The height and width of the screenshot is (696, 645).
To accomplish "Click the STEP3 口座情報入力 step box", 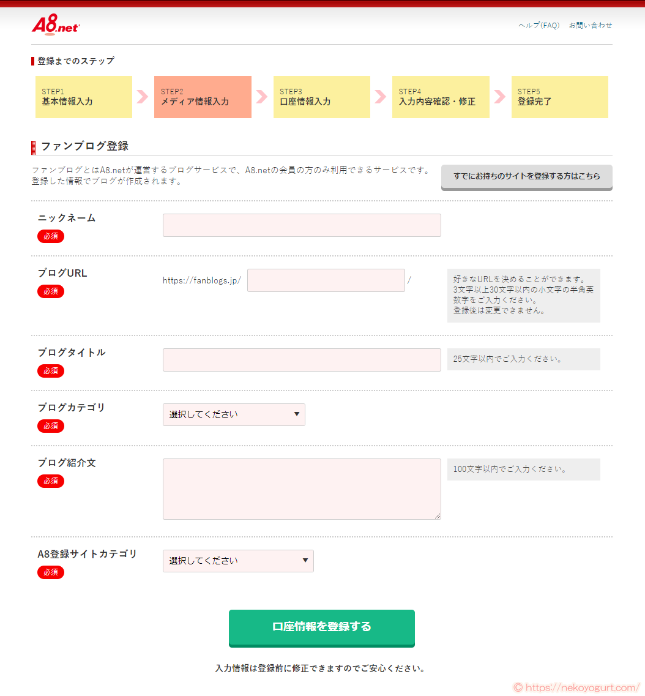I will point(321,97).
